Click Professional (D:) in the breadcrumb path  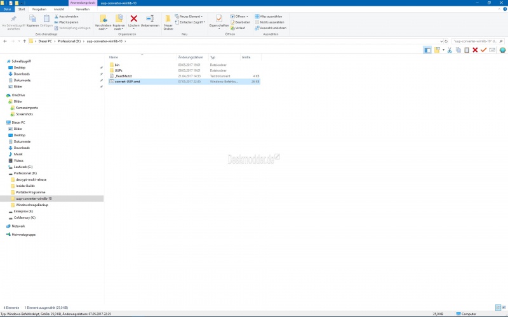(x=69, y=41)
